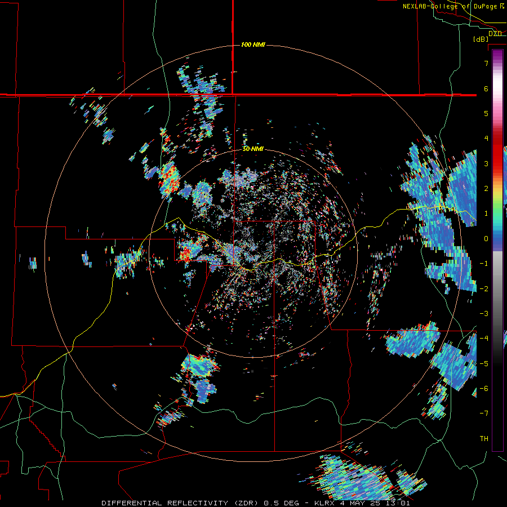The height and width of the screenshot is (507, 507).
Task: Click the "[dB]" unit label above the color scale
Action: (x=481, y=39)
